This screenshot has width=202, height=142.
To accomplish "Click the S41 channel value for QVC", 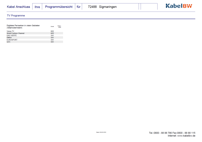I will click(x=52, y=42).
